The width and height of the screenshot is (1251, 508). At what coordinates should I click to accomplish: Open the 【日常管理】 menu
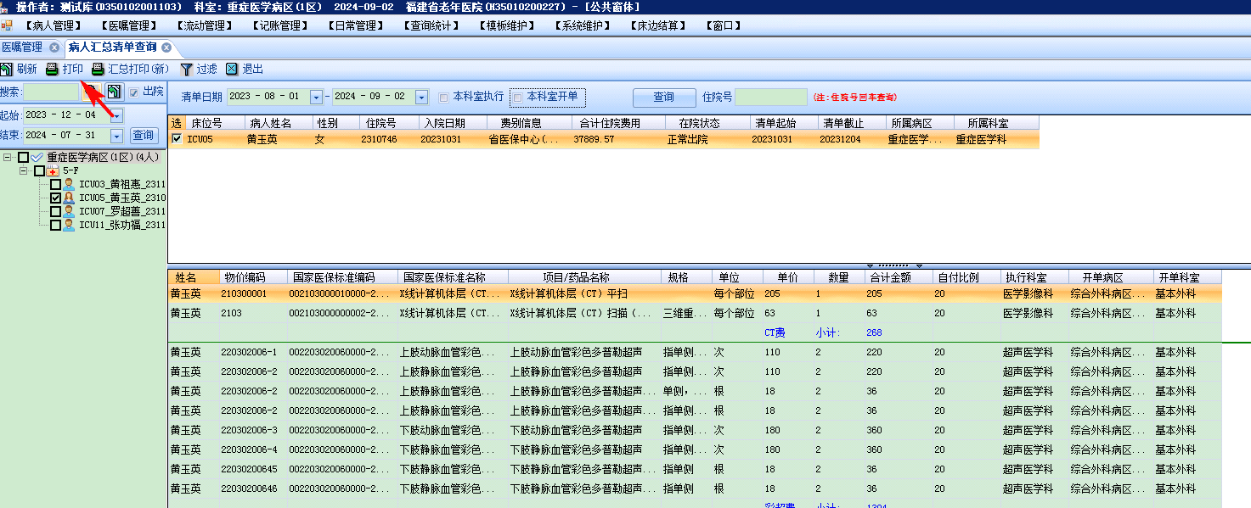355,25
